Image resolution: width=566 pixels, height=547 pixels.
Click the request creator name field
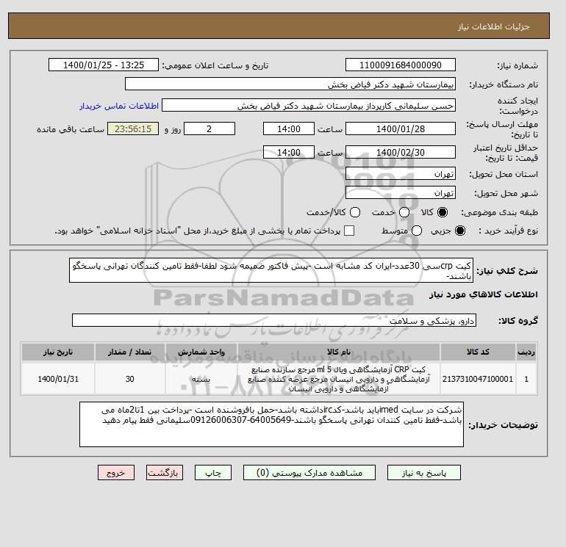click(309, 105)
